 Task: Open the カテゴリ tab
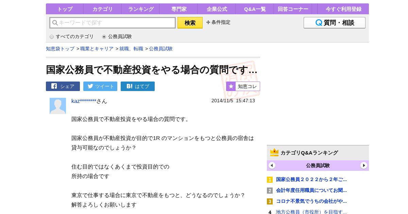103,9
